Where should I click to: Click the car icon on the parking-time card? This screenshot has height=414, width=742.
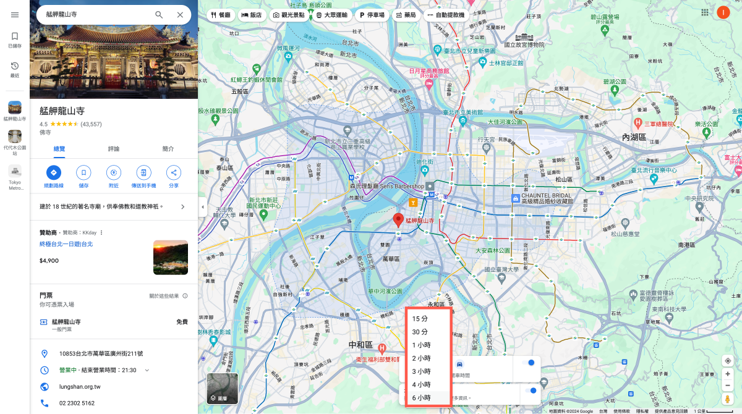459,365
